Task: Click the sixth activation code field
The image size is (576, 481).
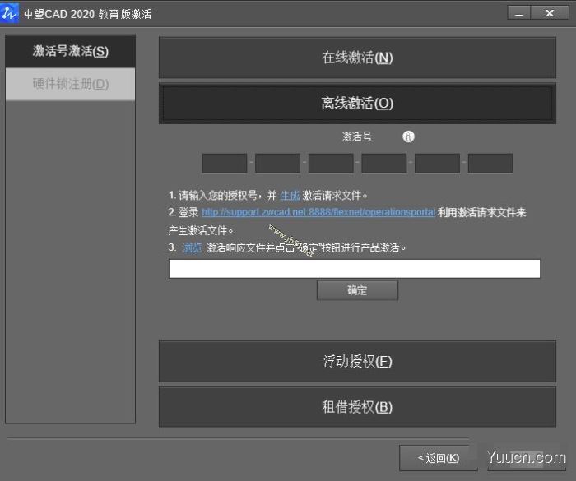Action: (490, 163)
